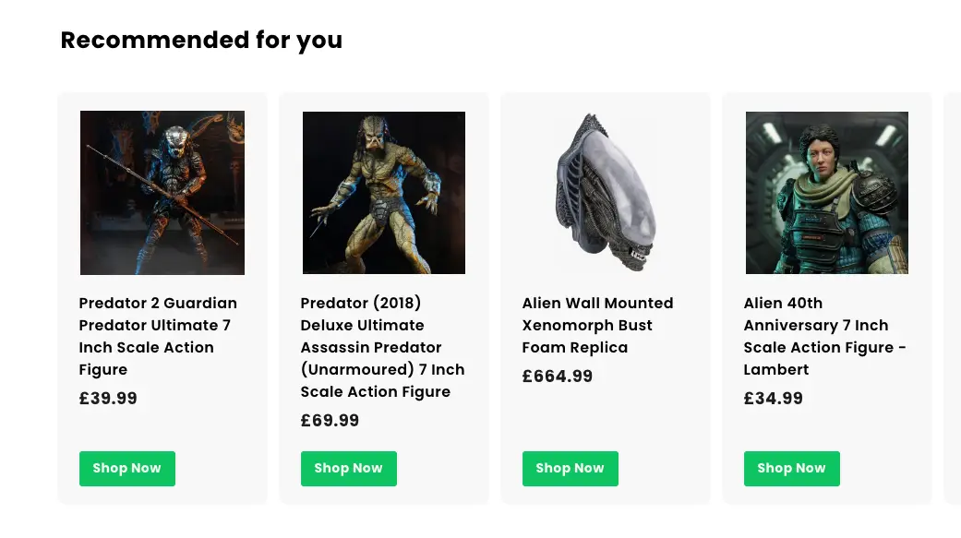The image size is (961, 538).
Task: Click empty space between £664.99 and Shop Now
Action: (606, 417)
